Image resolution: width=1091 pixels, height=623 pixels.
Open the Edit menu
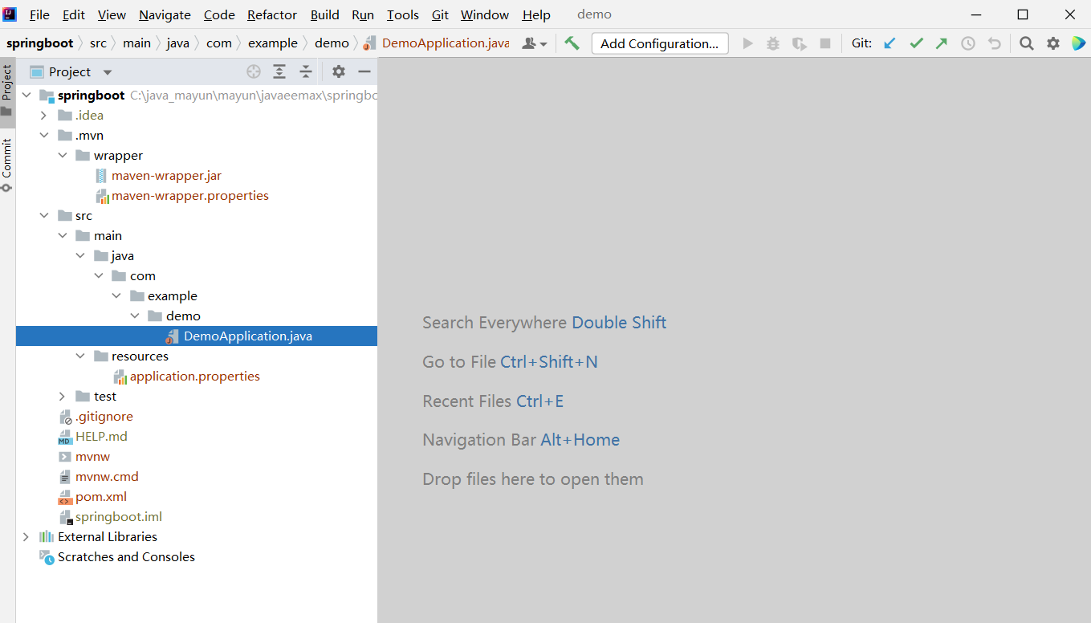tap(74, 14)
